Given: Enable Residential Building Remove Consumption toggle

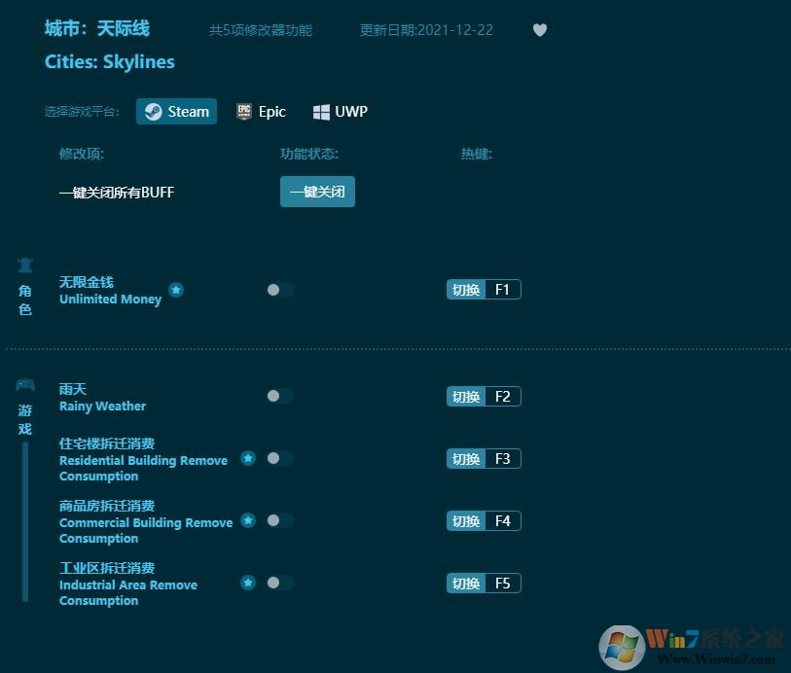Looking at the screenshot, I should (281, 458).
